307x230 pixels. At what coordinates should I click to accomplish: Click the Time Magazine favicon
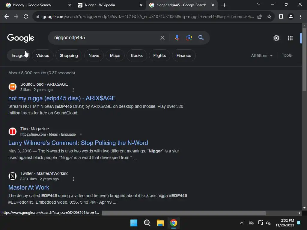(13, 131)
